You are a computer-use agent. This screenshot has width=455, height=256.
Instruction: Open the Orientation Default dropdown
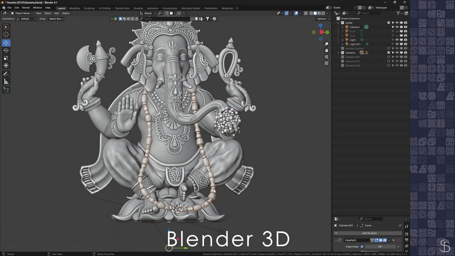(x=26, y=19)
